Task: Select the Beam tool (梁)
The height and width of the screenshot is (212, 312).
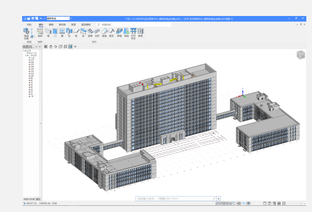Action: [83, 32]
